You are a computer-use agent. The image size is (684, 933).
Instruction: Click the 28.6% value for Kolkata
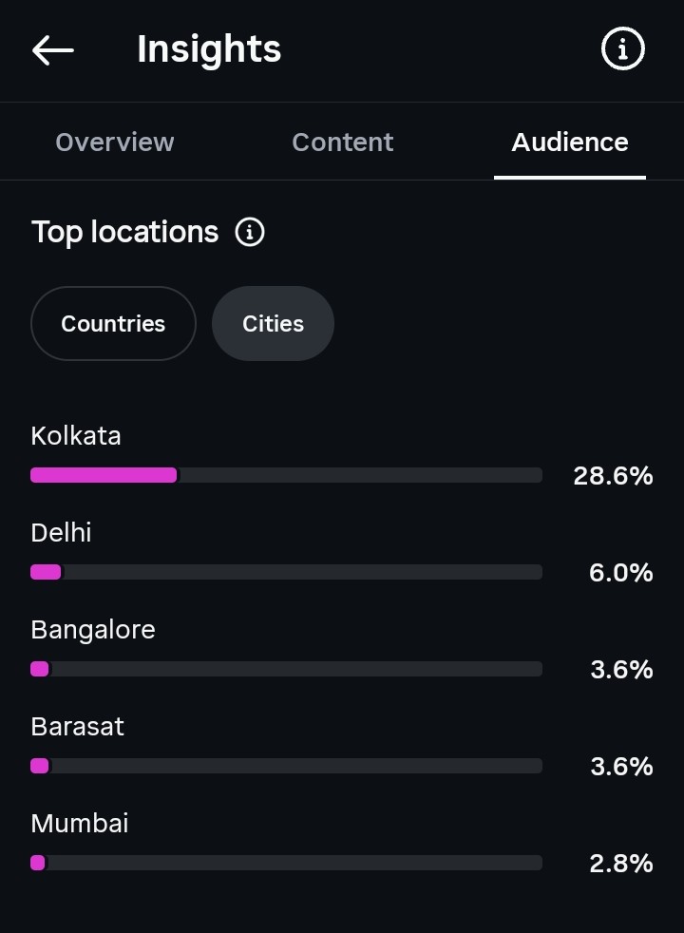(x=613, y=476)
